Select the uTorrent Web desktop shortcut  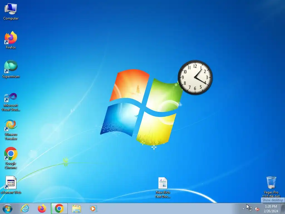coord(11,185)
